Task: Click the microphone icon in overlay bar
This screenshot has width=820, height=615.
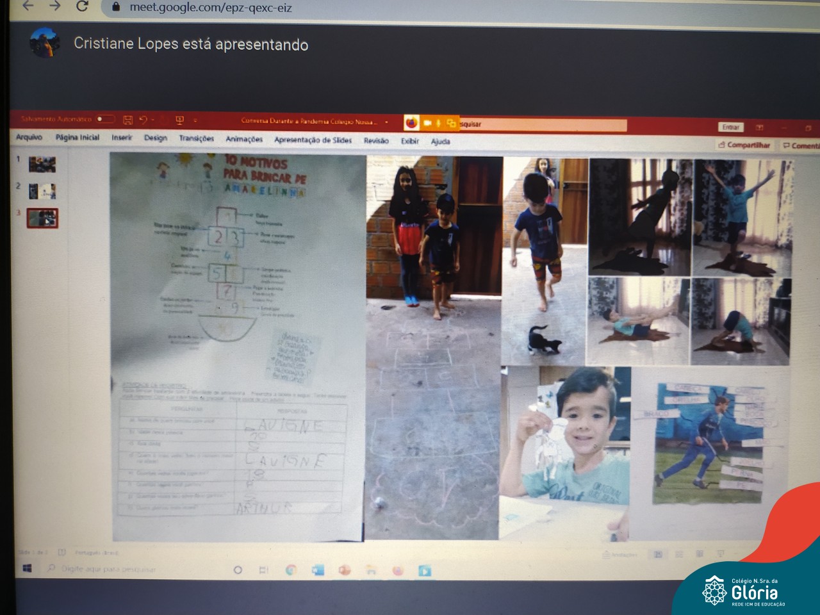Action: (x=439, y=123)
